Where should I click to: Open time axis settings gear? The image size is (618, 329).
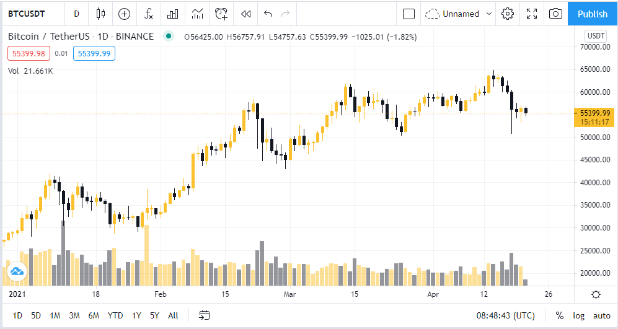(596, 294)
